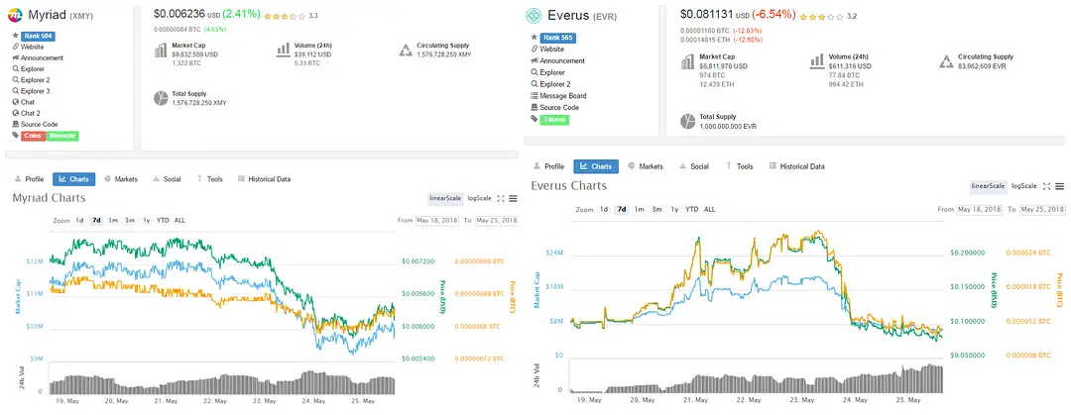Image resolution: width=1071 pixels, height=415 pixels.
Task: Click the Myriad Coins tag
Action: tap(34, 136)
